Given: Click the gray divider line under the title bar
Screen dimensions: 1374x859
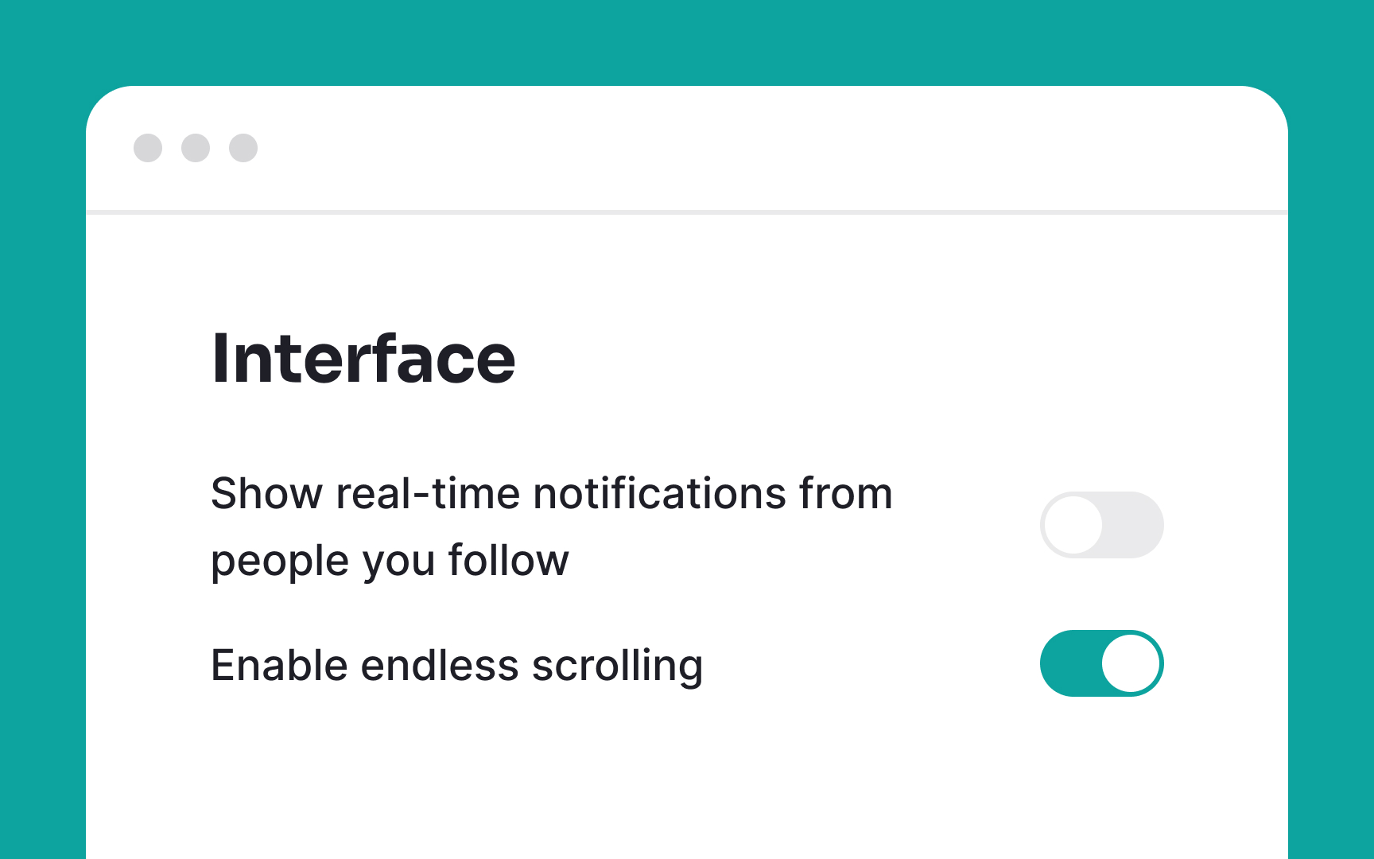Looking at the screenshot, I should (x=687, y=212).
